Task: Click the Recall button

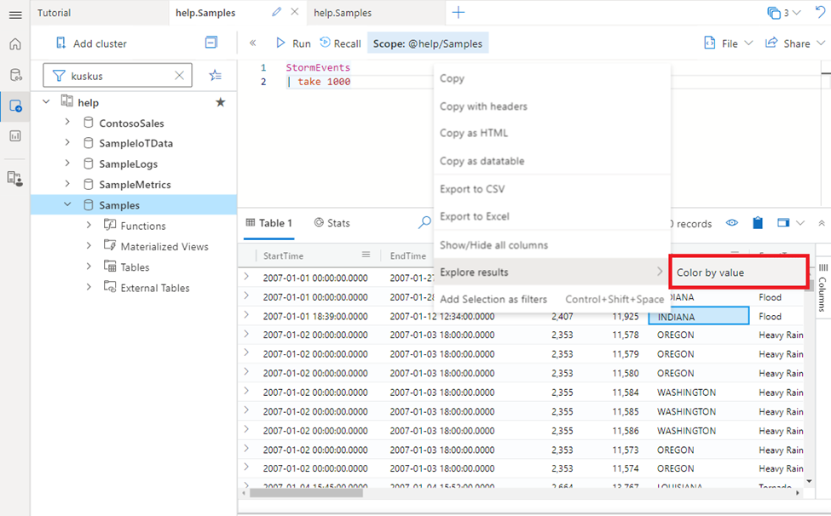Action: point(340,43)
